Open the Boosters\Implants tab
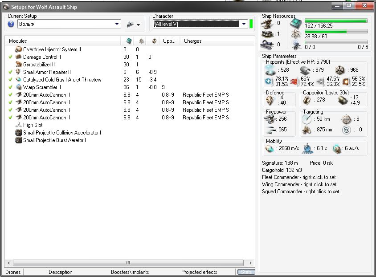 coord(130,272)
